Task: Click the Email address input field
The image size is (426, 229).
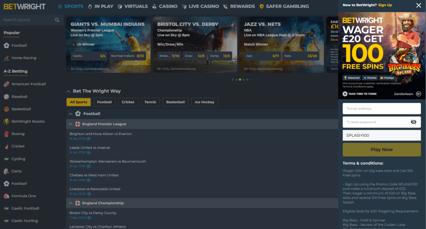Action: [381, 109]
